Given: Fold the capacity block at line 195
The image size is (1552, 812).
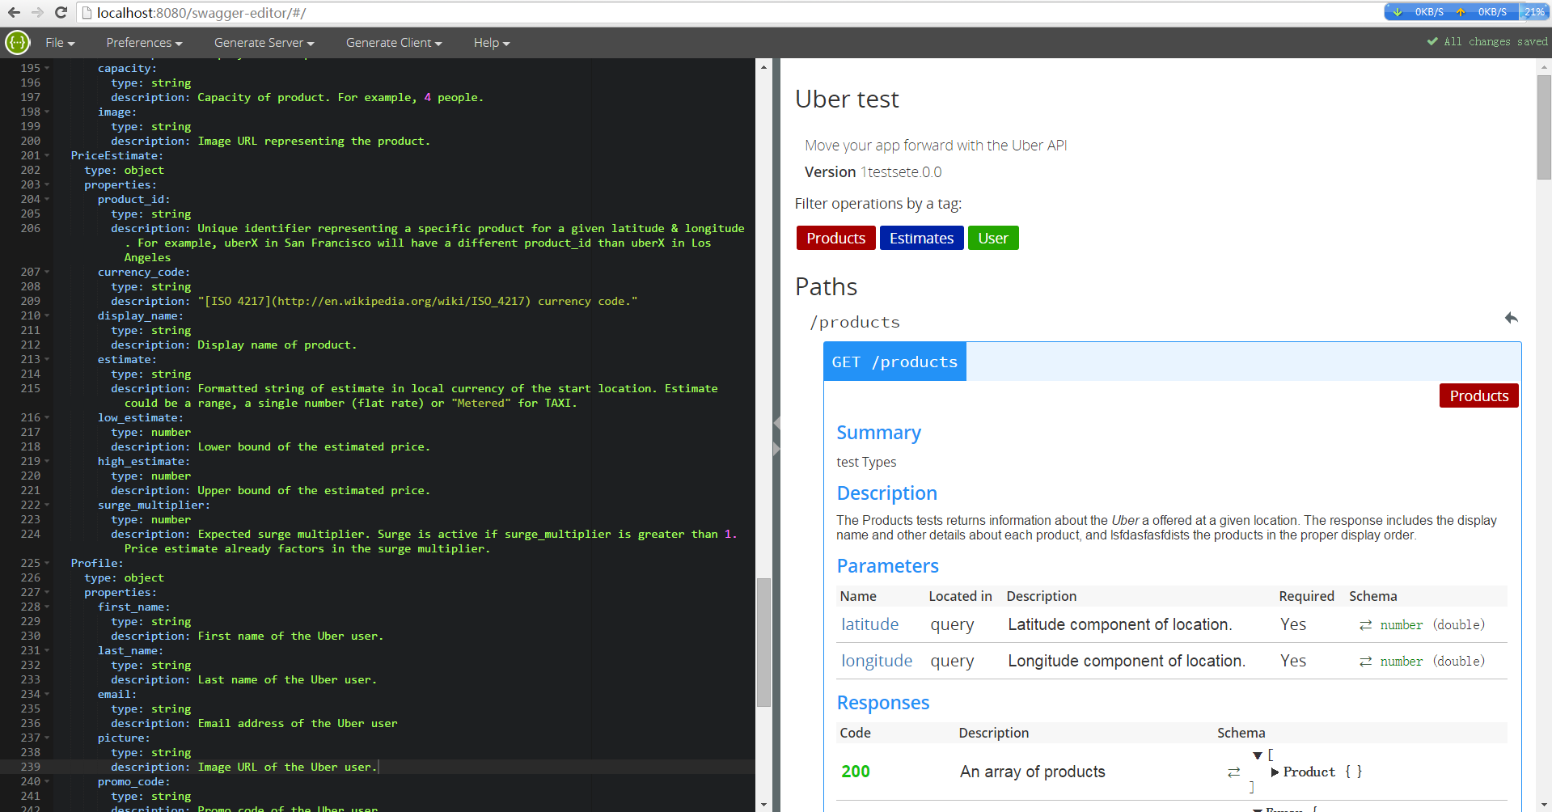Looking at the screenshot, I should tap(47, 68).
